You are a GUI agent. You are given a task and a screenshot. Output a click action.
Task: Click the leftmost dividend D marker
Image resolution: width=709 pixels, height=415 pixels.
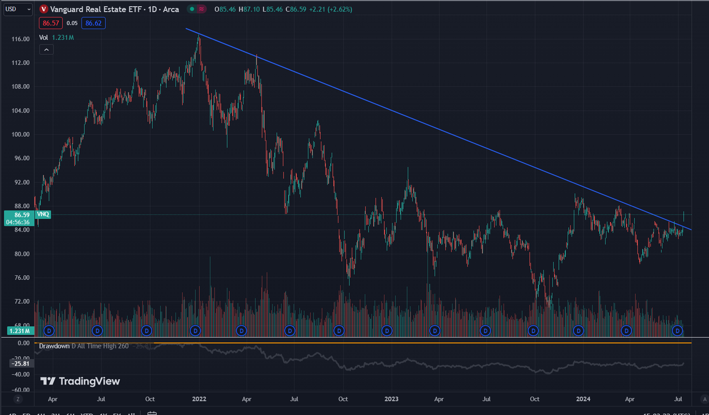pyautogui.click(x=49, y=330)
